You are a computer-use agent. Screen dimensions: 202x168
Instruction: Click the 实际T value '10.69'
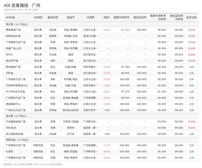107,98
